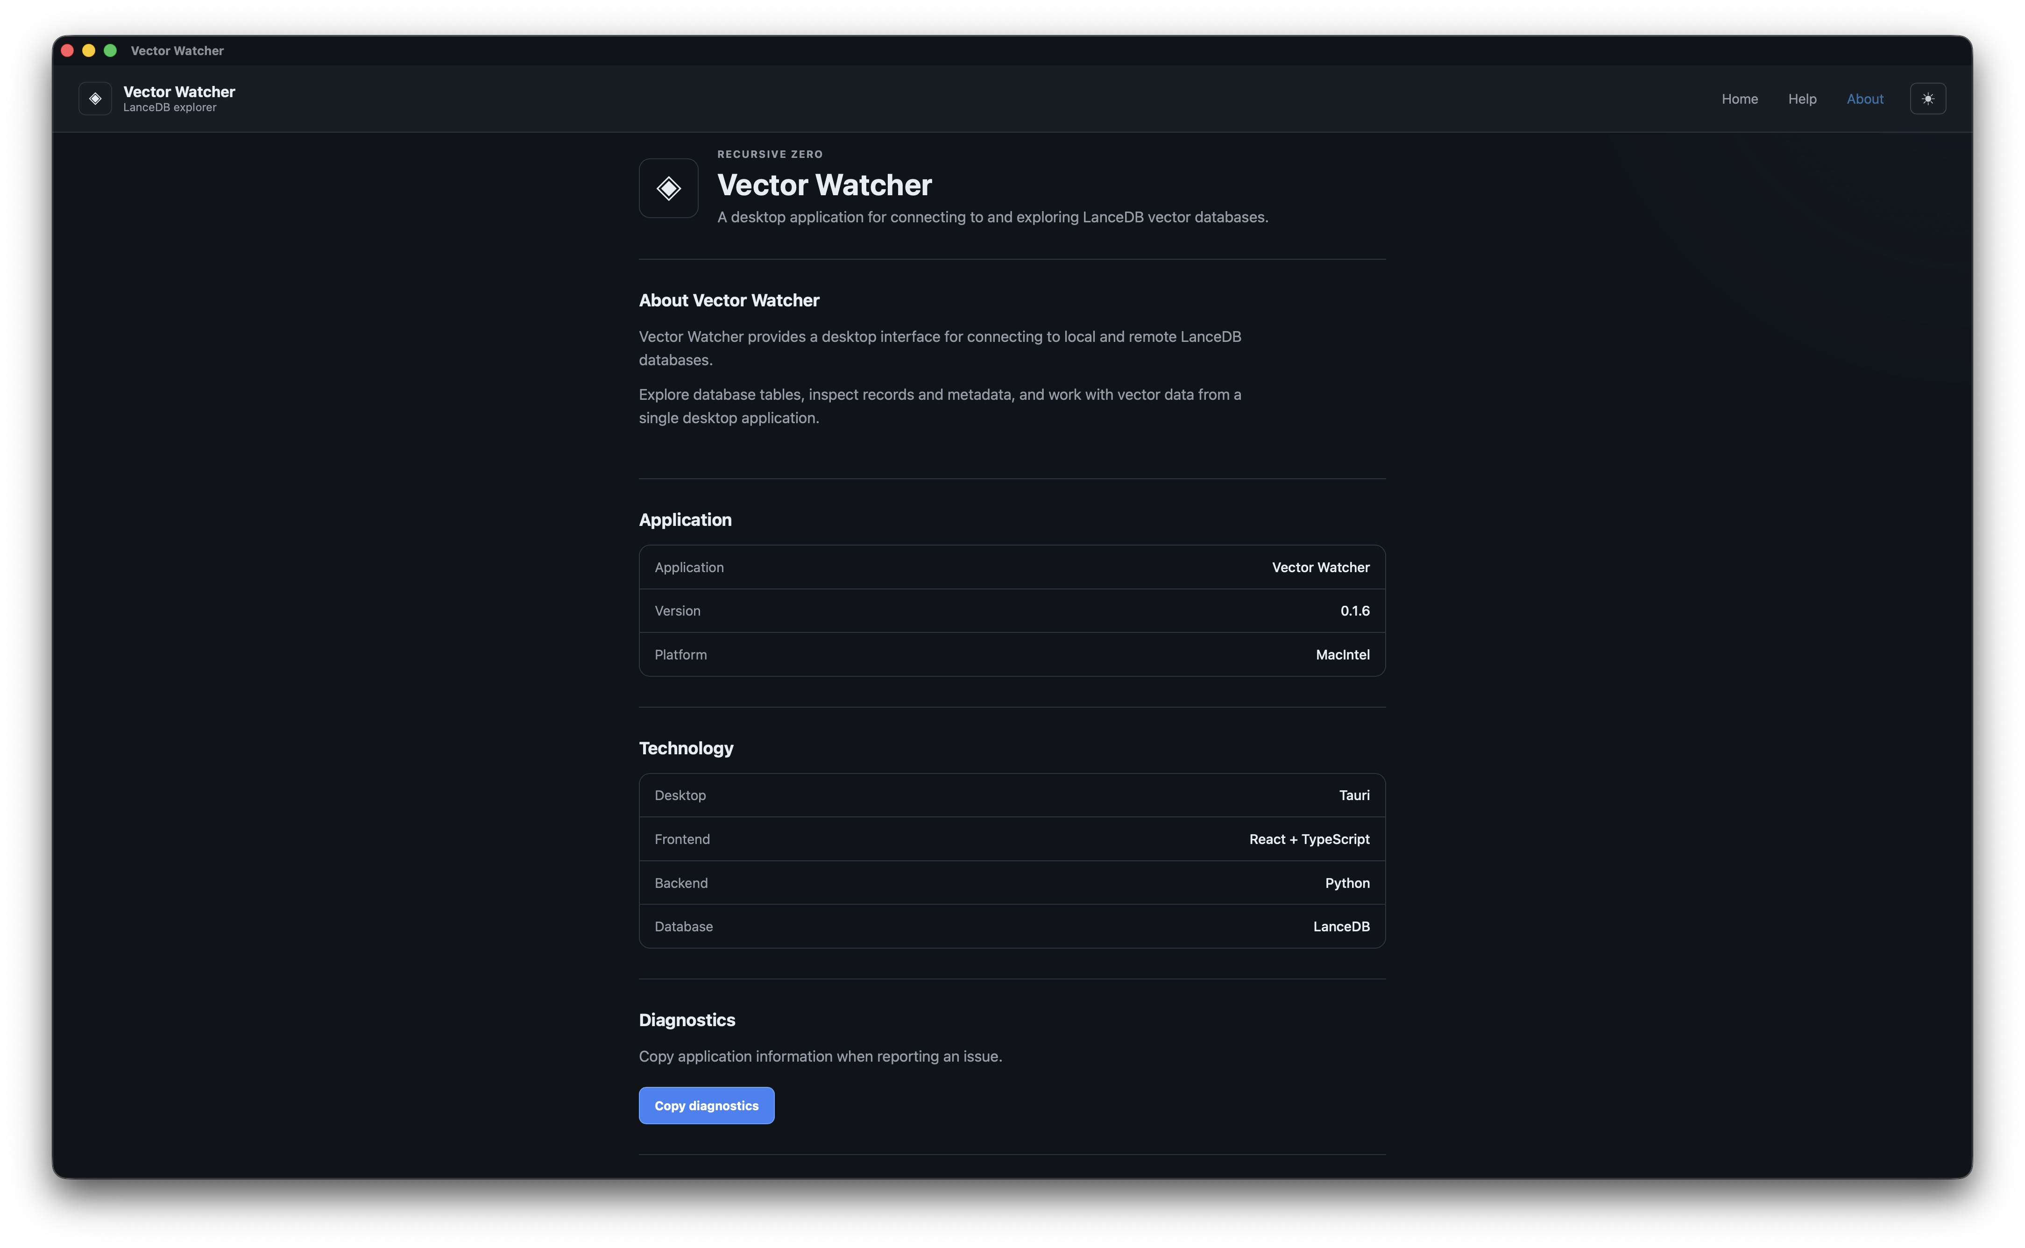This screenshot has width=2025, height=1248.
Task: Open the Home page
Action: (1740, 99)
